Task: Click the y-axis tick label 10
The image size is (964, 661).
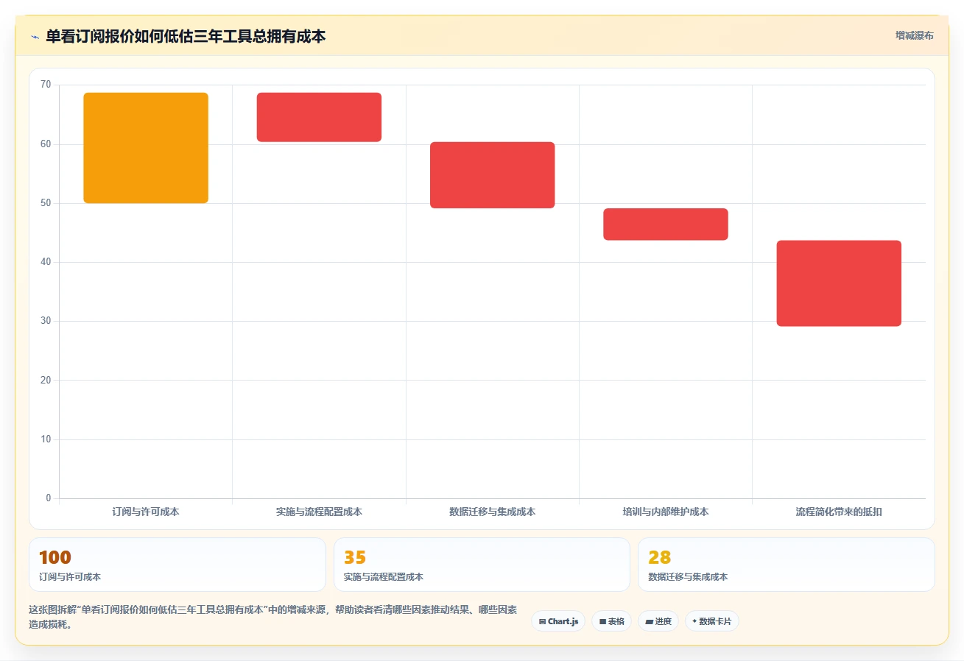Action: tap(46, 439)
